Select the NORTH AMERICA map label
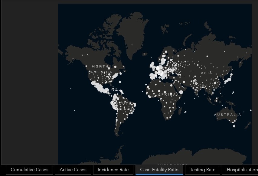This screenshot has height=176, width=258. tap(101, 69)
